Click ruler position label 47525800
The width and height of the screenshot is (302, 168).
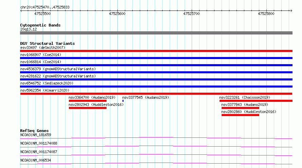pyautogui.click(x=266, y=14)
